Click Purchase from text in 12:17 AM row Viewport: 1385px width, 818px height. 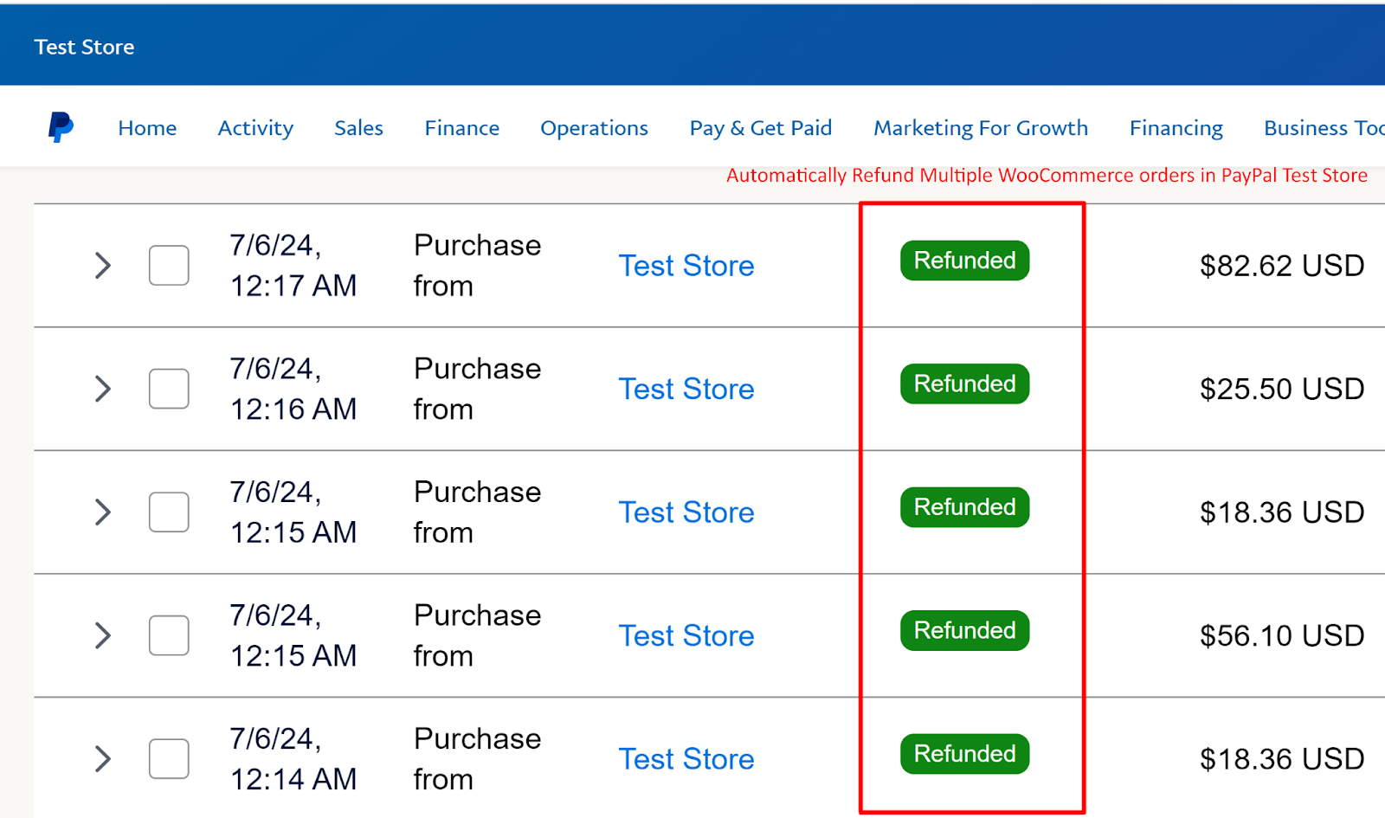click(477, 266)
